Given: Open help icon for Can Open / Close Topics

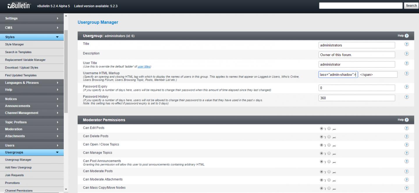Looking at the screenshot, I should 407,145.
